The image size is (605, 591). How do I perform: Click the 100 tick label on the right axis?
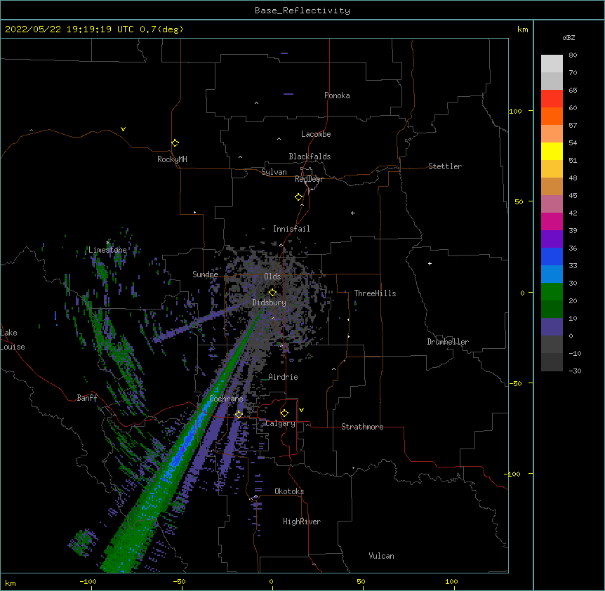click(515, 111)
